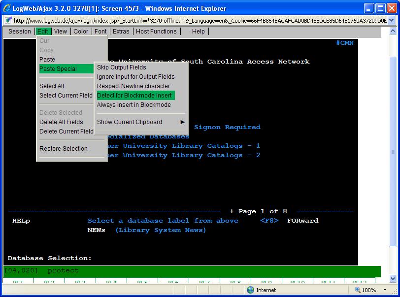Choose Delete Current Field
The width and height of the screenshot is (400, 297).
coord(67,132)
